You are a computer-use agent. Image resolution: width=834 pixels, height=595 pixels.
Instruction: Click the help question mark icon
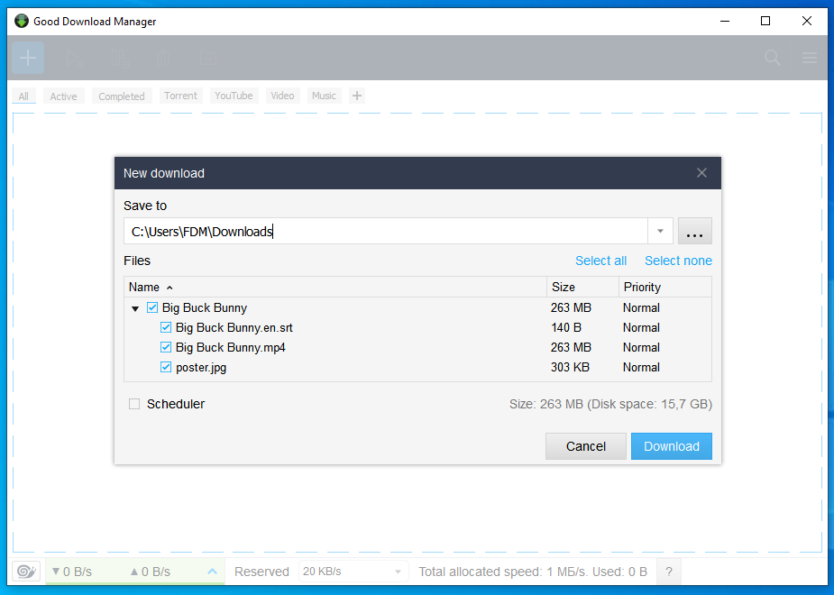(x=668, y=572)
